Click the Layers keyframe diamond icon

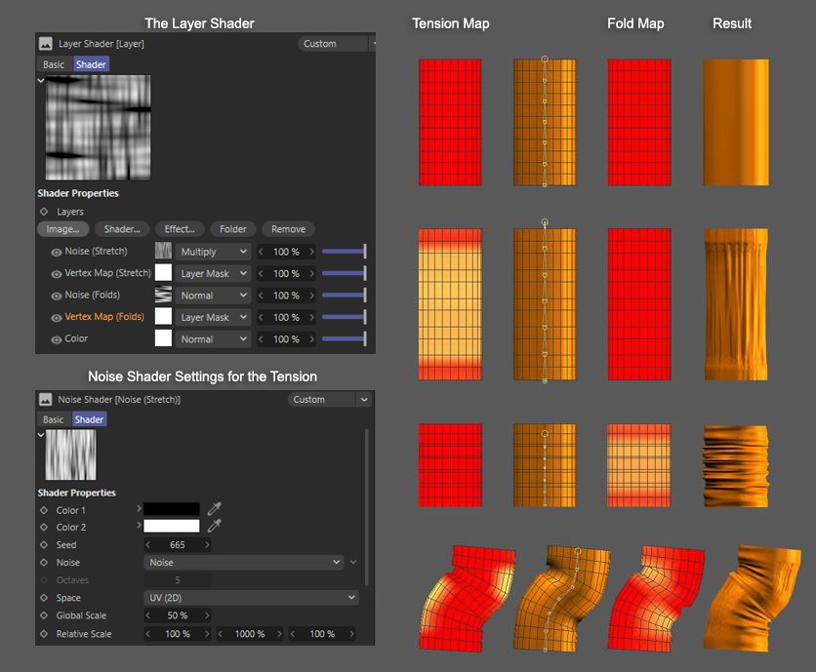tap(44, 212)
